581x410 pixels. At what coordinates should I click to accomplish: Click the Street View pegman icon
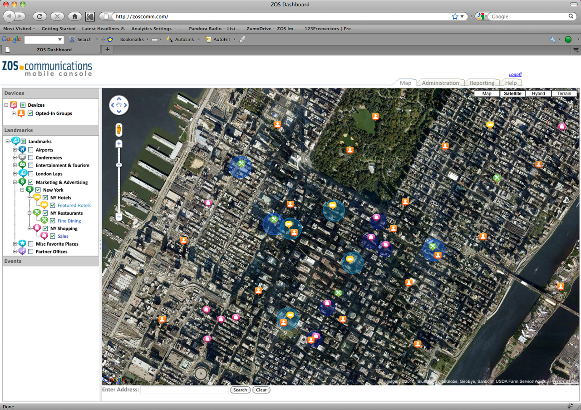tap(119, 130)
